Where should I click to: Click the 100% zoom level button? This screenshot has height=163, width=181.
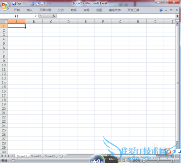point(136,160)
